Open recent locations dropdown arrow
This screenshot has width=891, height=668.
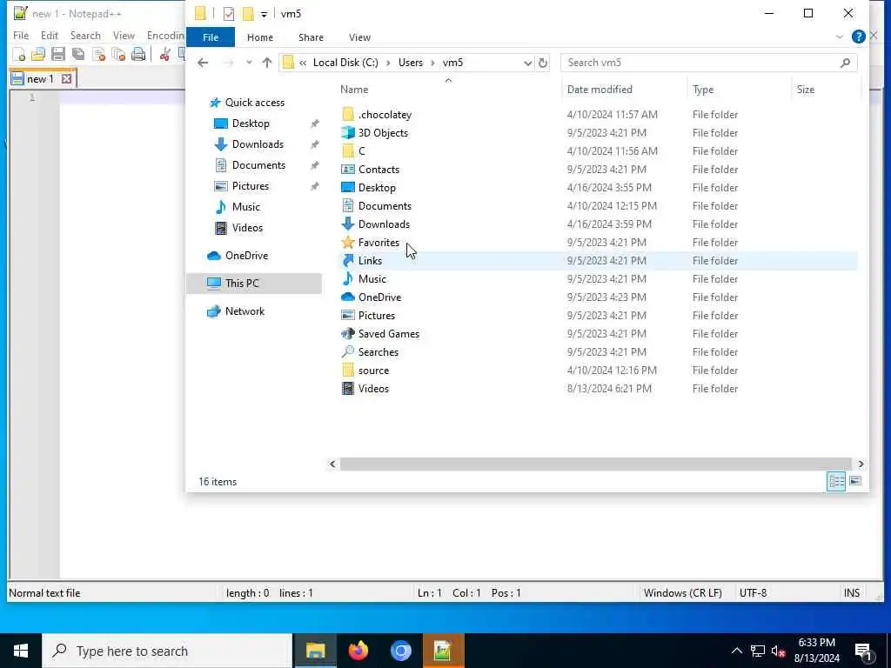pos(249,63)
